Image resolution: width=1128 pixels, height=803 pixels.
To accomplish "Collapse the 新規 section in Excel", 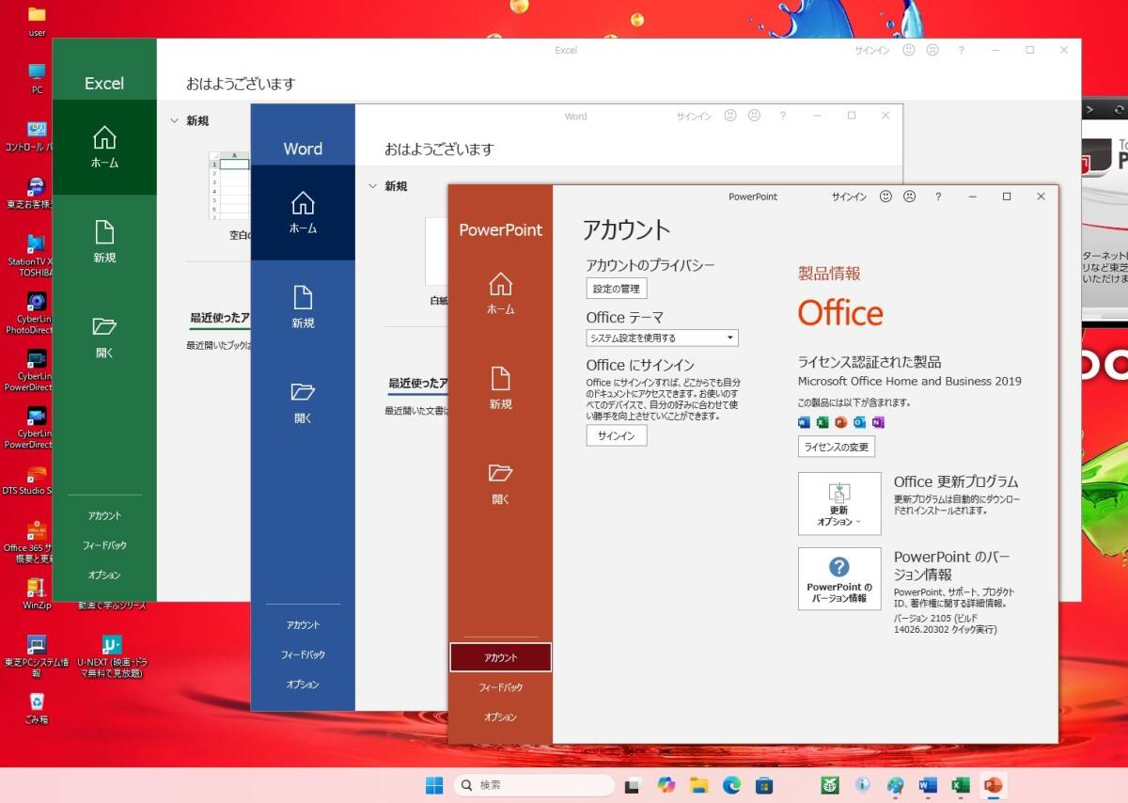I will [174, 120].
